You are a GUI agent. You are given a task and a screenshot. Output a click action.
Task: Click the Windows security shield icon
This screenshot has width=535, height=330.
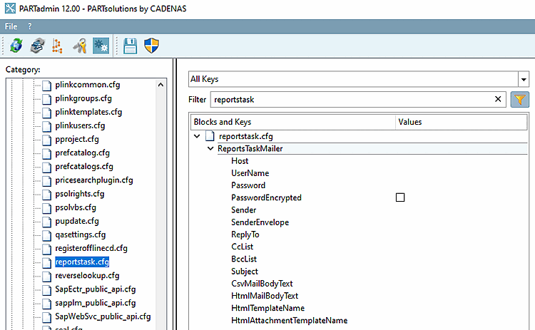(151, 46)
